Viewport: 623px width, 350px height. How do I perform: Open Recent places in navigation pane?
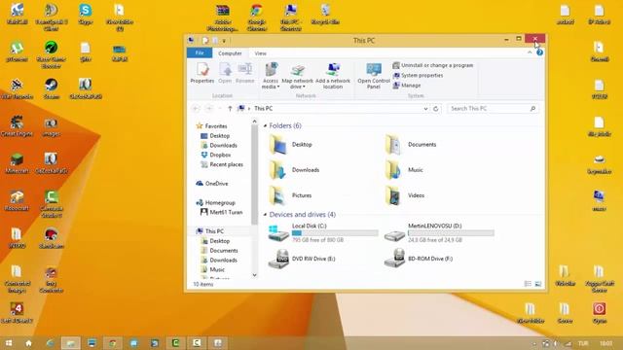(222, 164)
